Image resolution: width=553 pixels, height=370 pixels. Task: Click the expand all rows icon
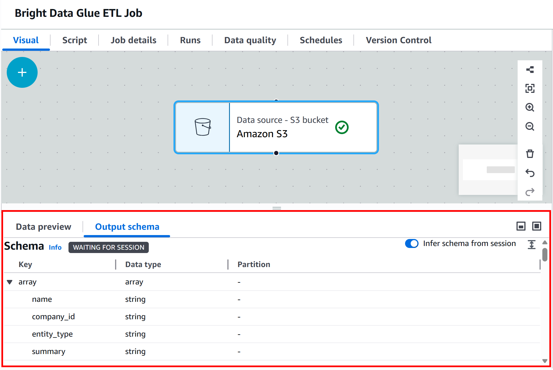(531, 245)
